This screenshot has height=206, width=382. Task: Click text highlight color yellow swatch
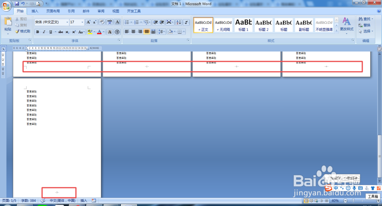tap(90, 32)
